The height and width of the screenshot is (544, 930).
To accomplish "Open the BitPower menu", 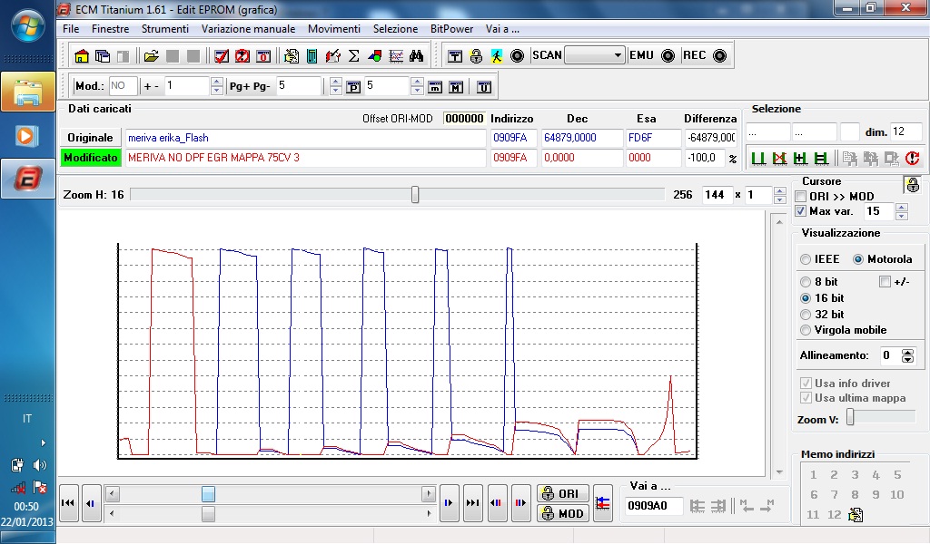I will click(451, 29).
